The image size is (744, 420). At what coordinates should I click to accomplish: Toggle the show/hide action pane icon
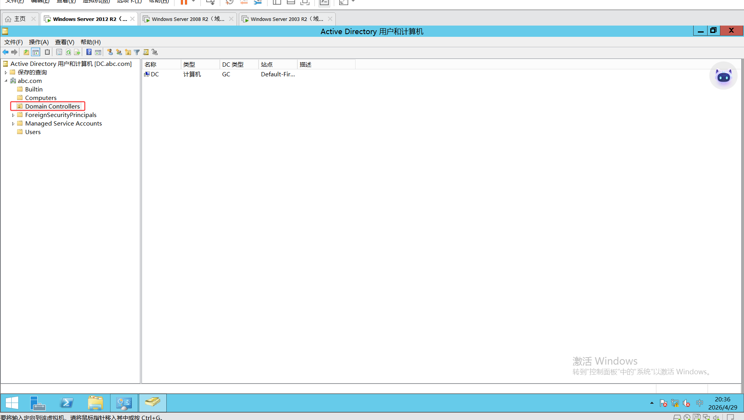pyautogui.click(x=98, y=52)
